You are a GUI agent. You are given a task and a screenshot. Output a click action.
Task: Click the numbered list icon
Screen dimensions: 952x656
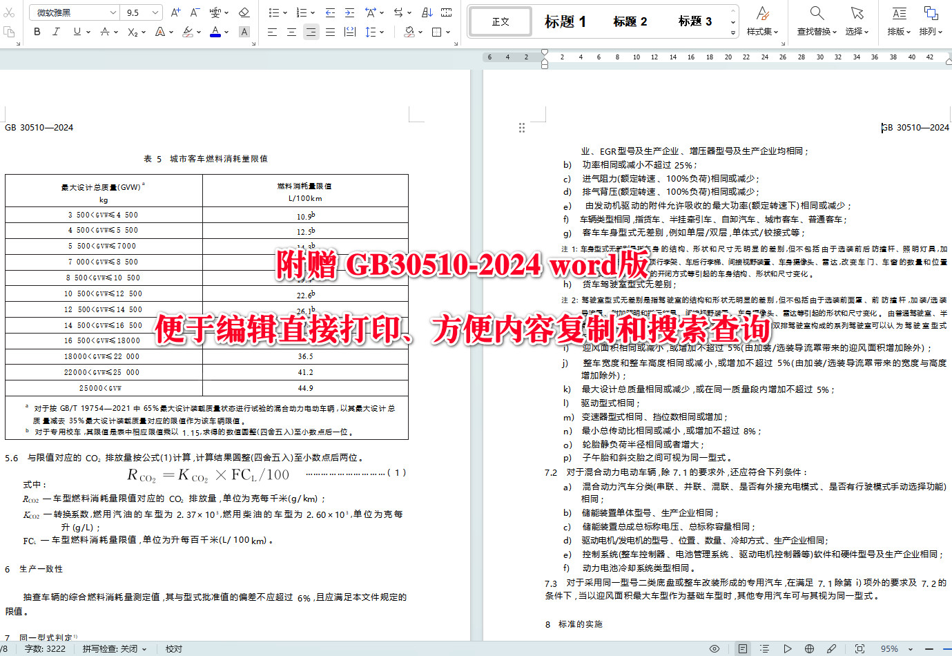pyautogui.click(x=302, y=12)
